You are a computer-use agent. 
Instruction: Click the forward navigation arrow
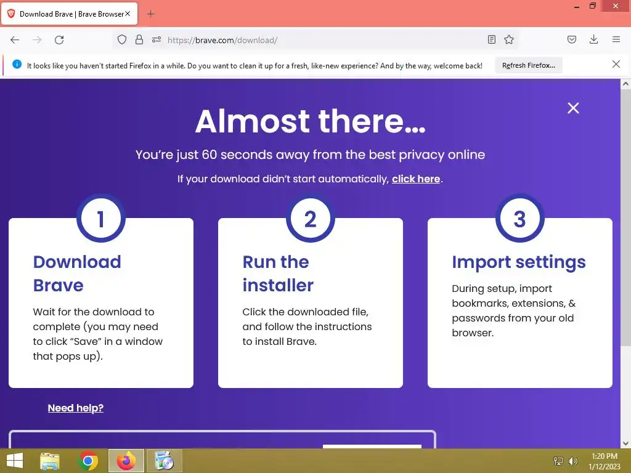click(x=37, y=40)
